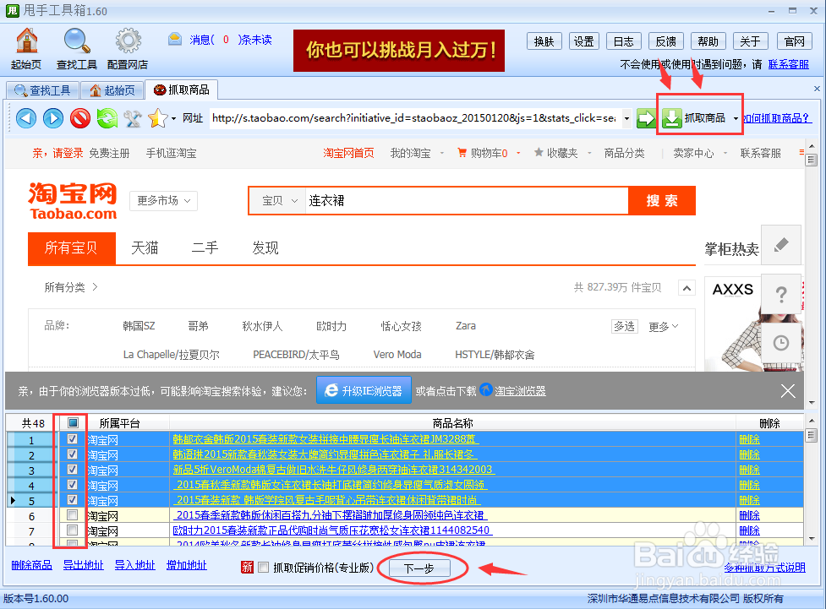Image resolution: width=826 pixels, height=609 pixels.
Task: Uncheck the checkbox on row 1
Action: coord(72,438)
